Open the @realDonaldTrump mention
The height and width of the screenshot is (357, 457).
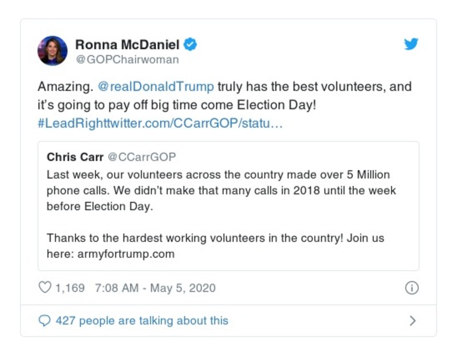point(156,87)
